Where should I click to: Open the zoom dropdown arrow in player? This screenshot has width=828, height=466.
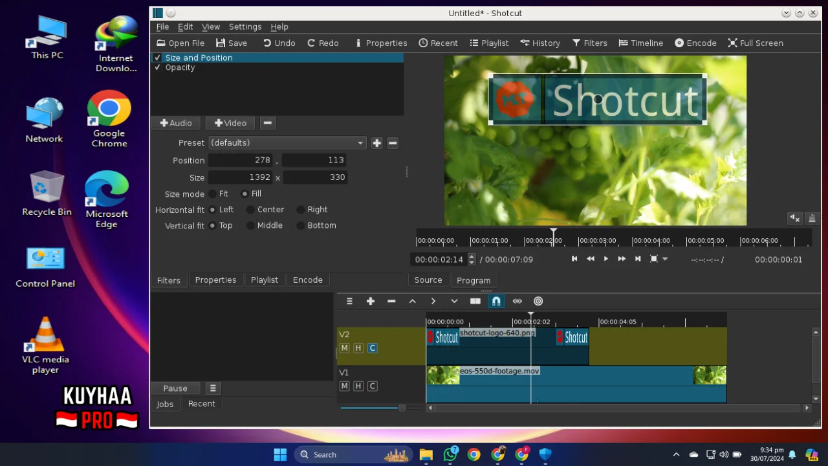point(665,259)
